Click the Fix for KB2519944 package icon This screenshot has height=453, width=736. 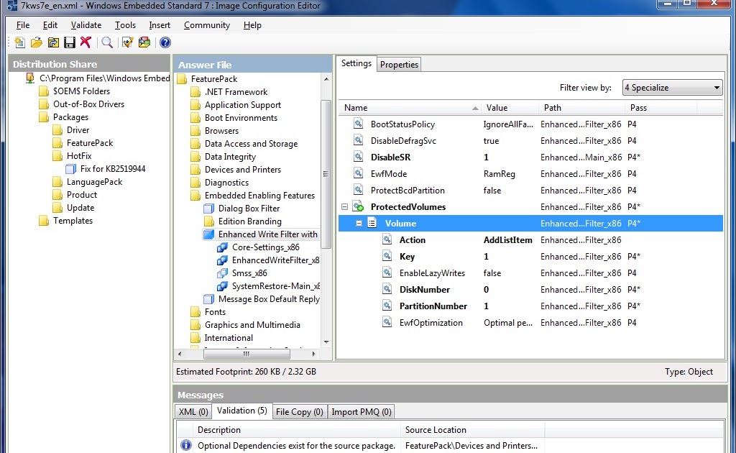[71, 168]
